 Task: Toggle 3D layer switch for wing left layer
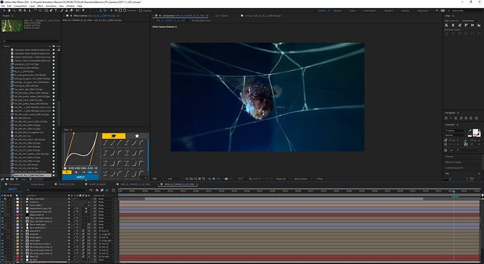point(89,234)
